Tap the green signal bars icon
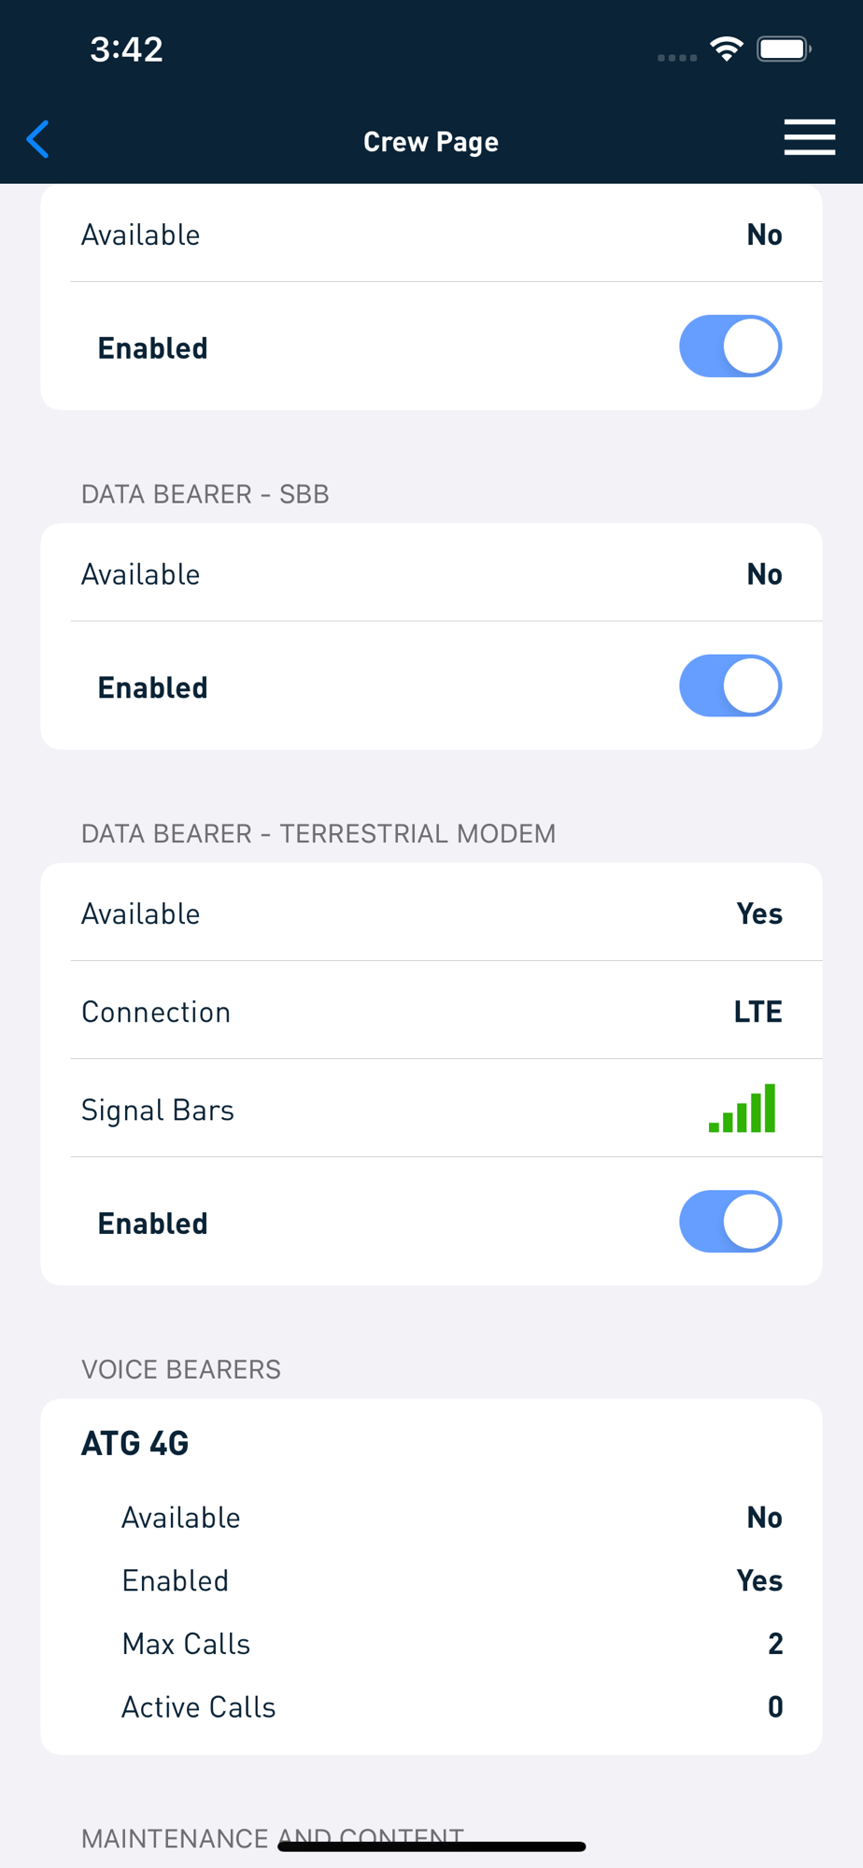The width and height of the screenshot is (863, 1868). (x=743, y=1108)
